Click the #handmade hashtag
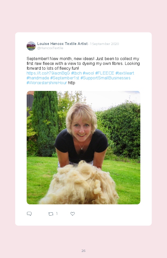 38,78
